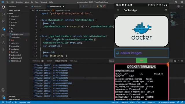Select the DEBUG CONSOLE tab
The image size is (185, 104).
click(61, 61)
